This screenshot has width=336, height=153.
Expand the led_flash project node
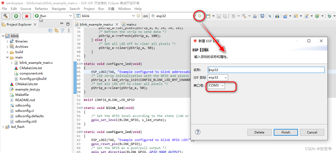[3, 127]
